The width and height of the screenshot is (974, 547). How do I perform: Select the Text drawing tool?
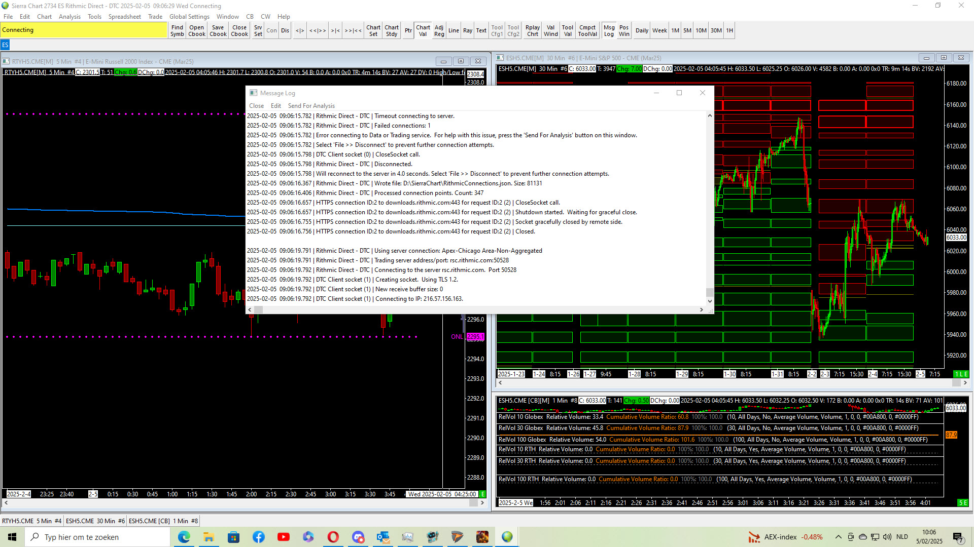coord(481,30)
